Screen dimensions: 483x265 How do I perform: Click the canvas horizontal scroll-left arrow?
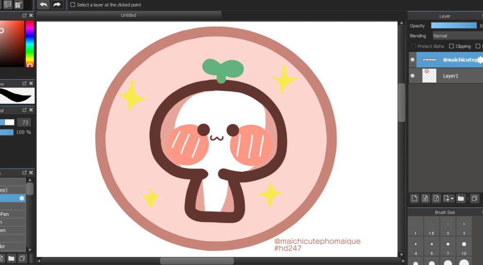tap(39, 261)
